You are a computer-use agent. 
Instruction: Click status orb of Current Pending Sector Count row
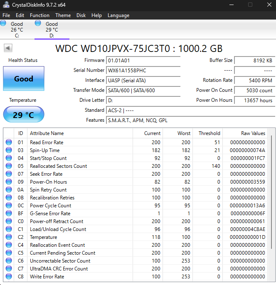coord(9,253)
